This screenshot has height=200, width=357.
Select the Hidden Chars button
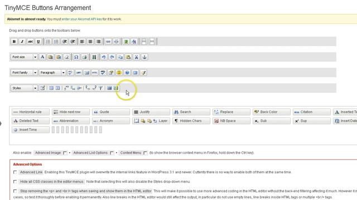(191, 121)
